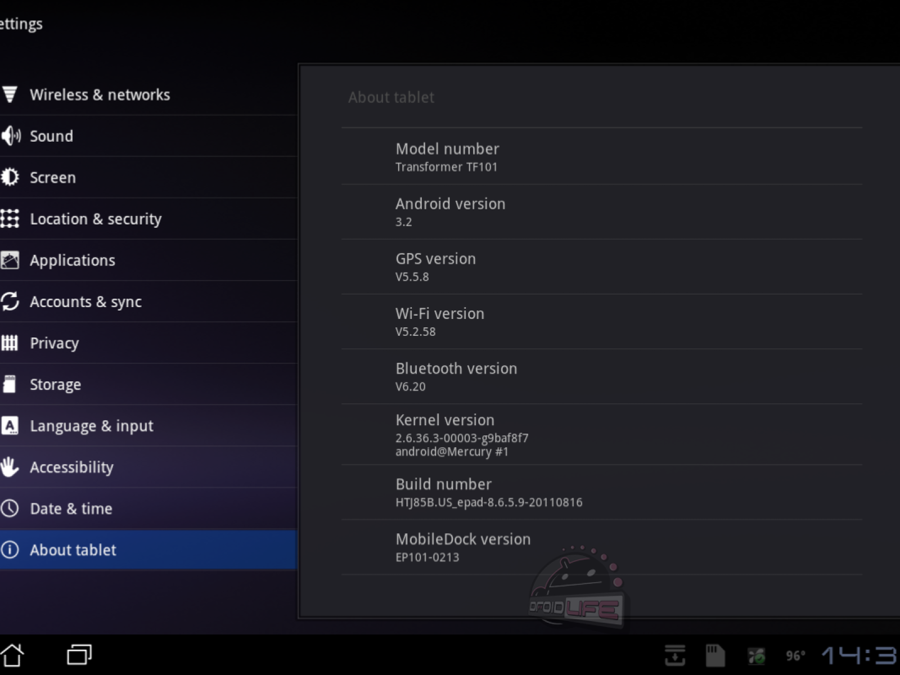This screenshot has height=675, width=900.
Task: Click the kernel string 2.6.36.3-00003-g9baf8f7
Action: point(462,438)
